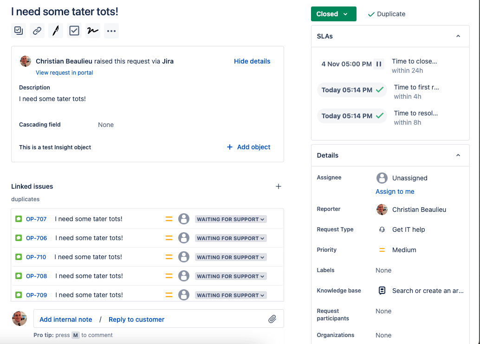Open the more actions ellipsis icon
This screenshot has height=344, width=480.
(x=111, y=31)
